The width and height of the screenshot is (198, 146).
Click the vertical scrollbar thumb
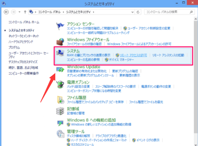(196, 77)
